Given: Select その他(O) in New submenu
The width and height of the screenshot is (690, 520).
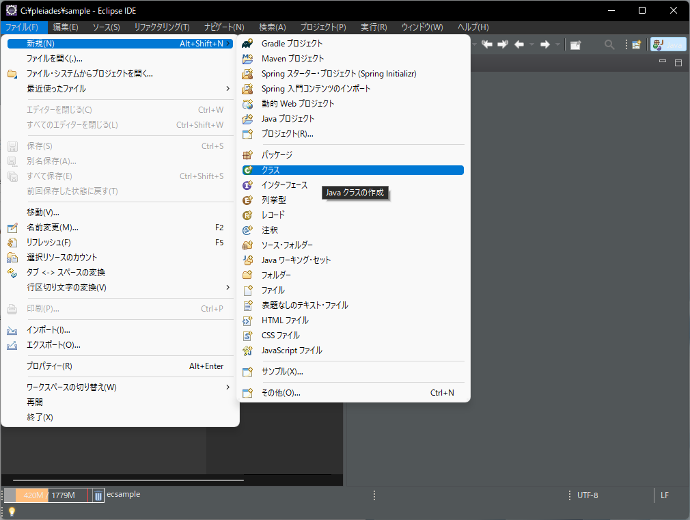Looking at the screenshot, I should point(353,393).
